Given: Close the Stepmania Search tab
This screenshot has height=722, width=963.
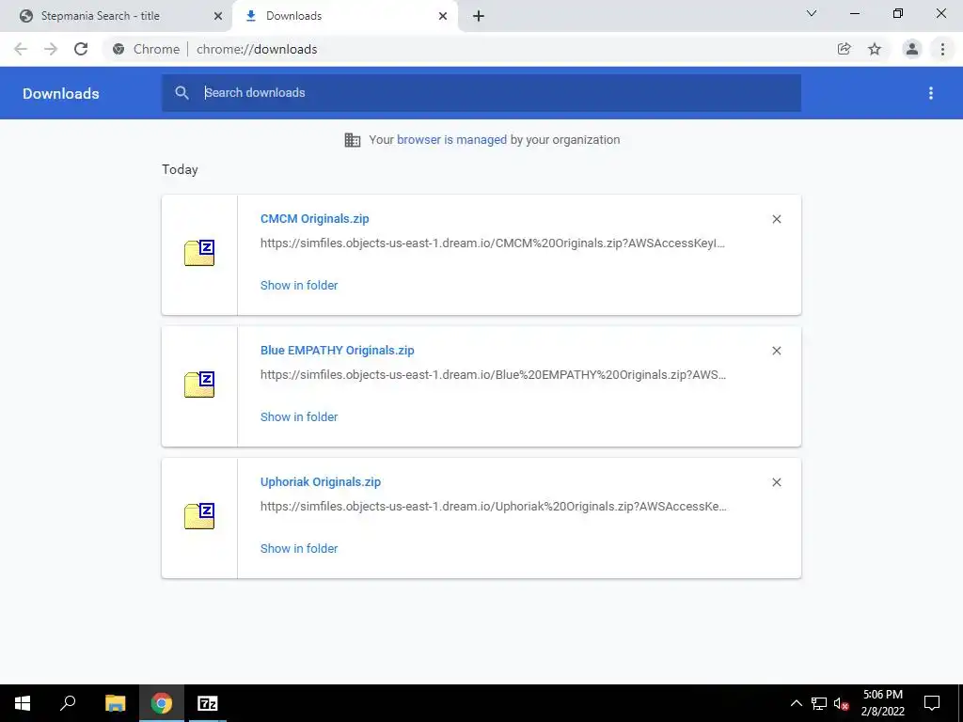Looking at the screenshot, I should point(218,16).
